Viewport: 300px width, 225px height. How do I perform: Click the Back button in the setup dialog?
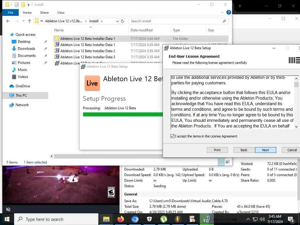point(244,150)
